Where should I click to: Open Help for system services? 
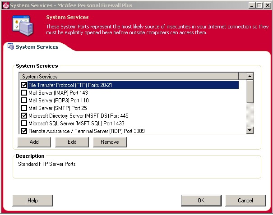[32, 201]
